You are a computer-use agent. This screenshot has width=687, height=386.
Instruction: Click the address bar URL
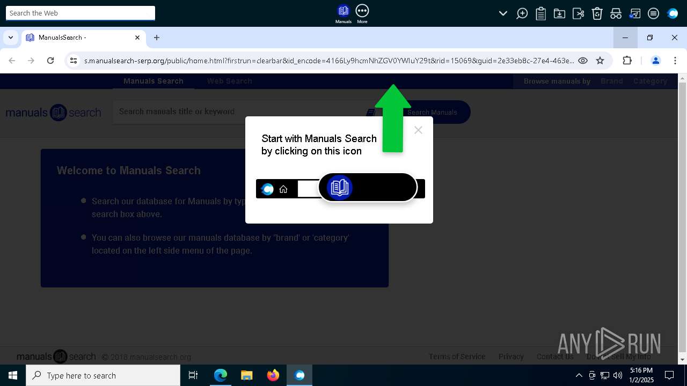pyautogui.click(x=329, y=61)
